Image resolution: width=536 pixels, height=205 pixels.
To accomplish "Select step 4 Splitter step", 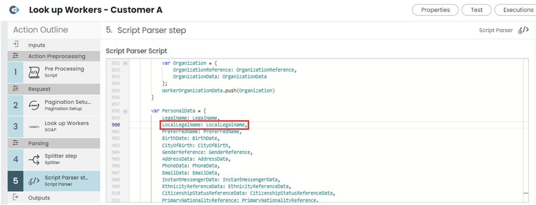I will pos(54,159).
